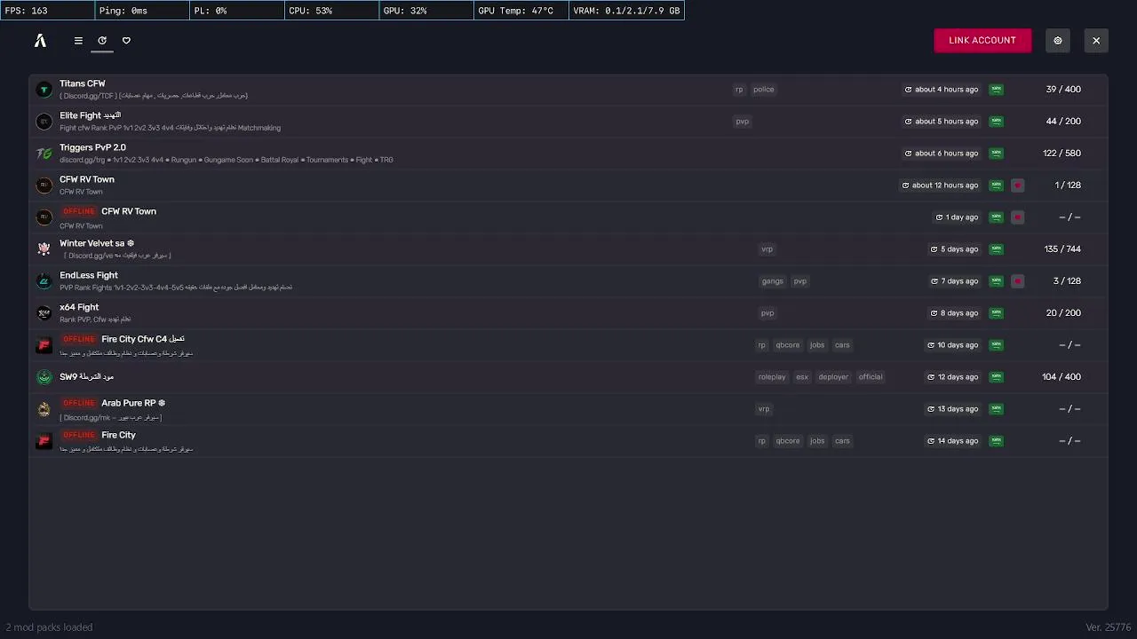1137x639 pixels.
Task: Click Saudi flag on SW9 row
Action: point(997,377)
